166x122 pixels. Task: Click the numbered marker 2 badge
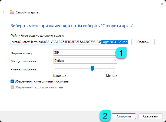click(x=105, y=116)
